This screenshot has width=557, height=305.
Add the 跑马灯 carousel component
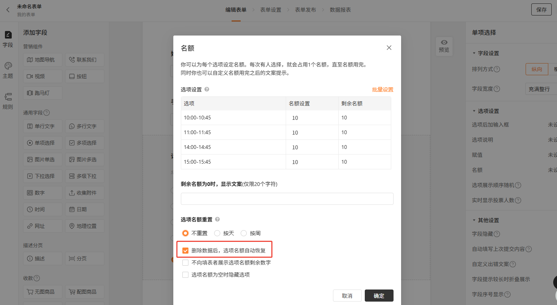coord(43,93)
